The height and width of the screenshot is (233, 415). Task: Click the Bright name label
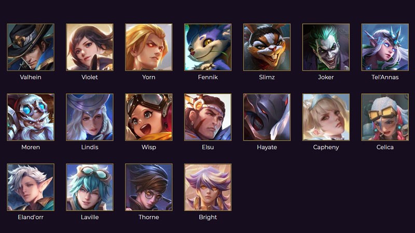pyautogui.click(x=208, y=217)
